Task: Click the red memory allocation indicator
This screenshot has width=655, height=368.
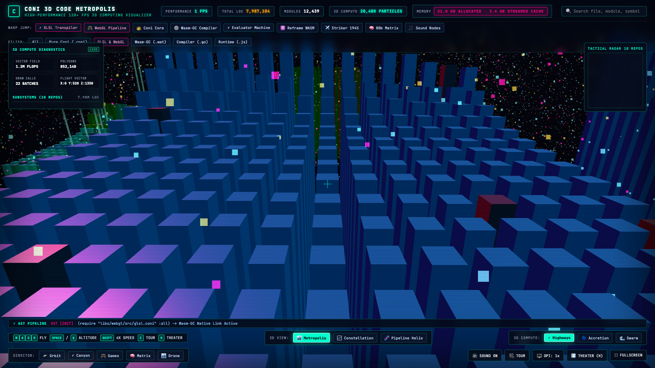Action: pyautogui.click(x=491, y=11)
